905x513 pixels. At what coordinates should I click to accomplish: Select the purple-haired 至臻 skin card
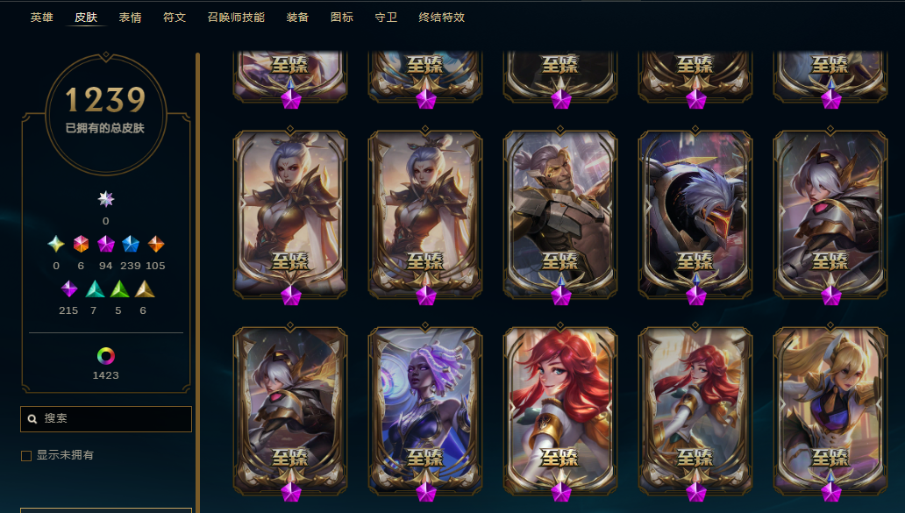tap(425, 410)
